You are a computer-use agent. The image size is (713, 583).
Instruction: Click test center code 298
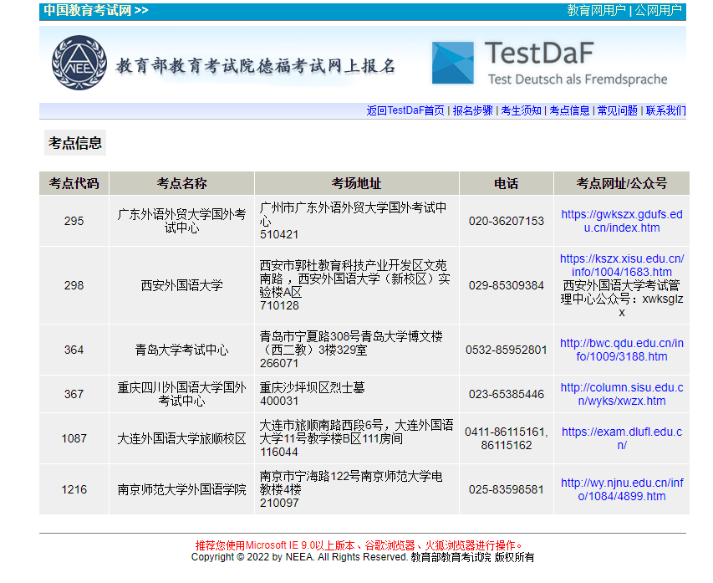point(74,285)
